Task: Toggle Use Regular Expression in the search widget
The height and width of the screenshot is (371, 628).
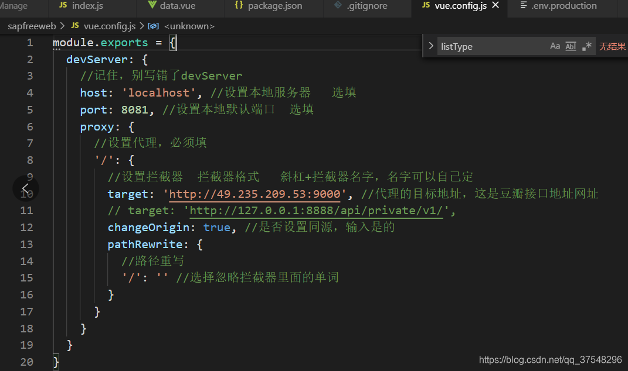Action: point(586,46)
